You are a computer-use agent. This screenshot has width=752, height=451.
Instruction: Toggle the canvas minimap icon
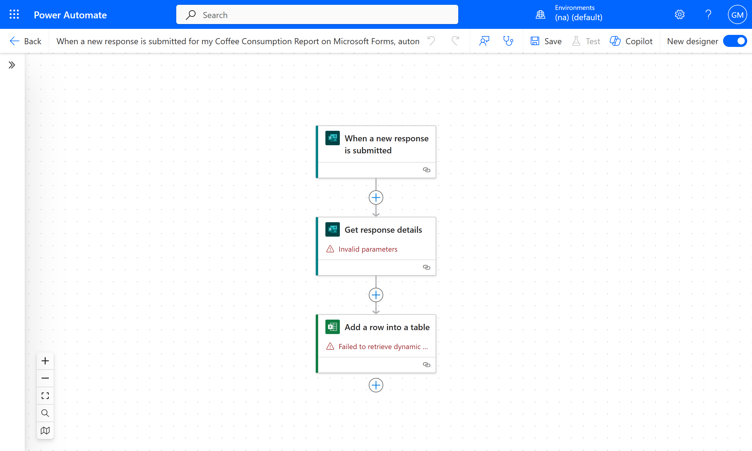coord(45,430)
